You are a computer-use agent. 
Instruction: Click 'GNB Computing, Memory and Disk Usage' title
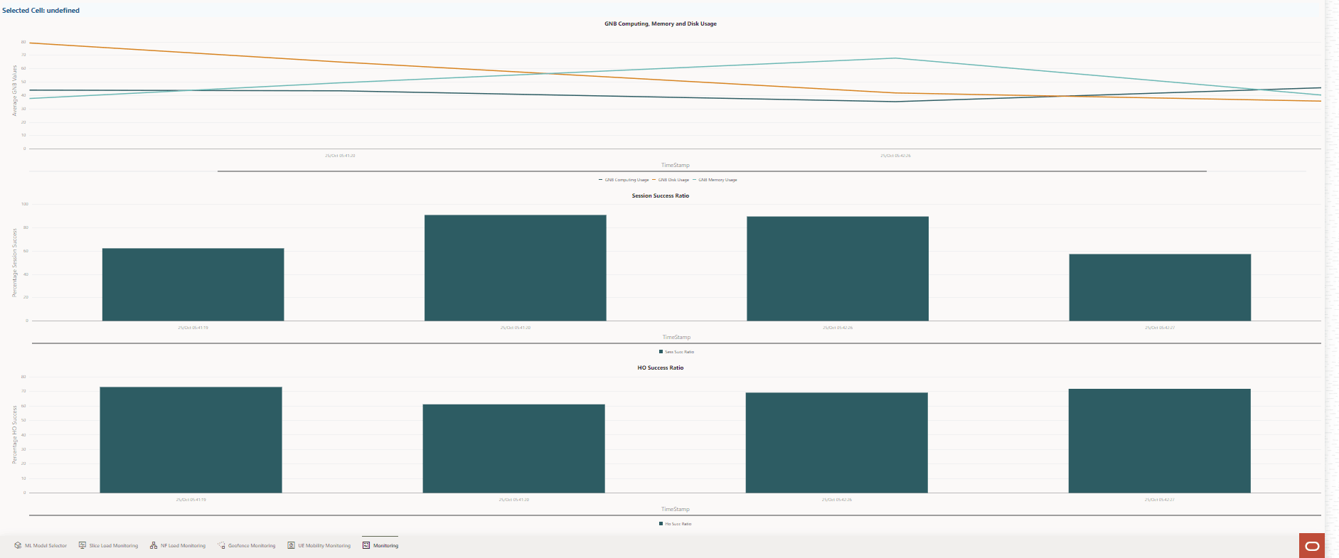661,23
